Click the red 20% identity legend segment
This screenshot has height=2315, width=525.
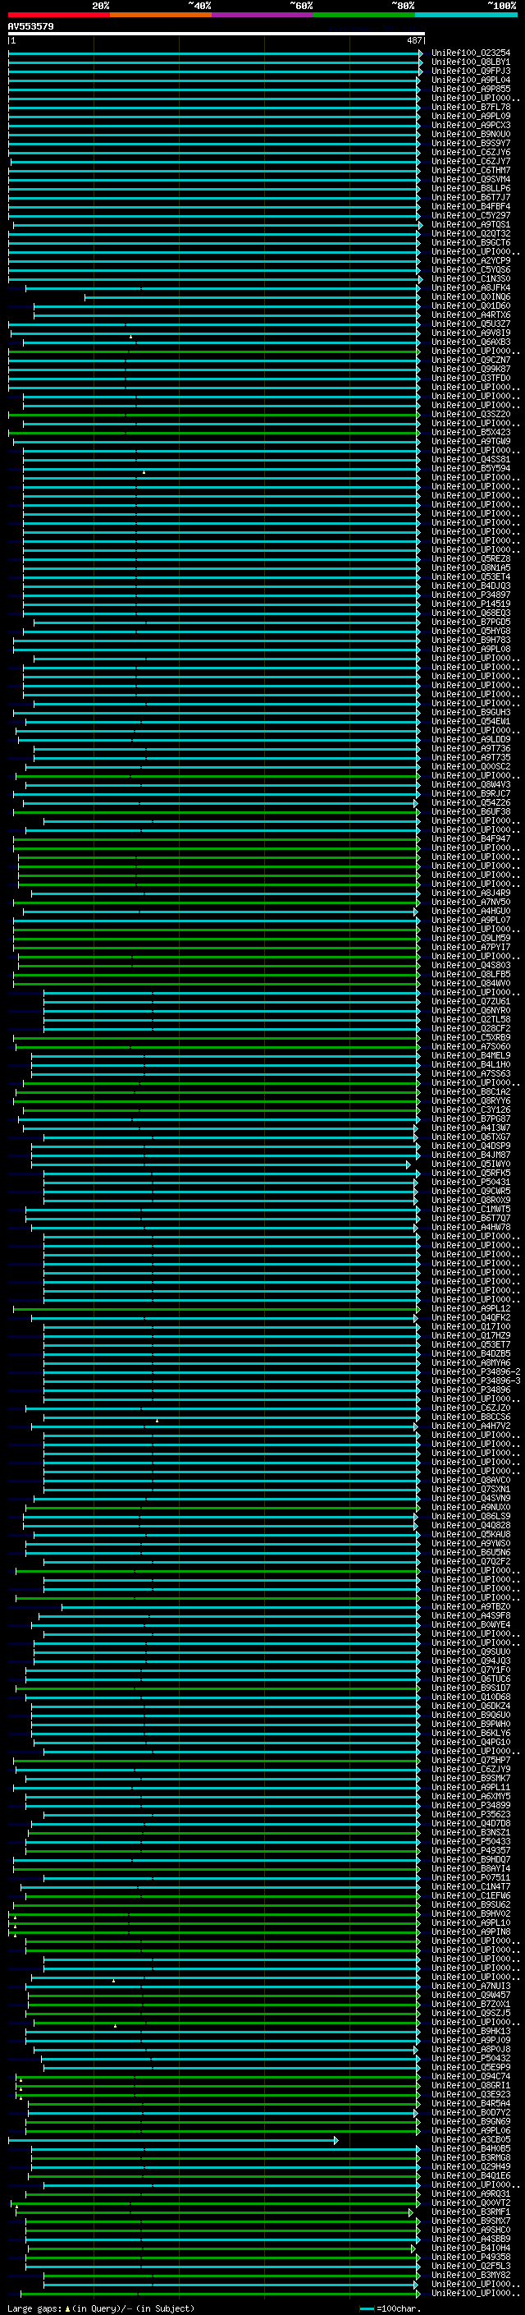click(x=59, y=15)
